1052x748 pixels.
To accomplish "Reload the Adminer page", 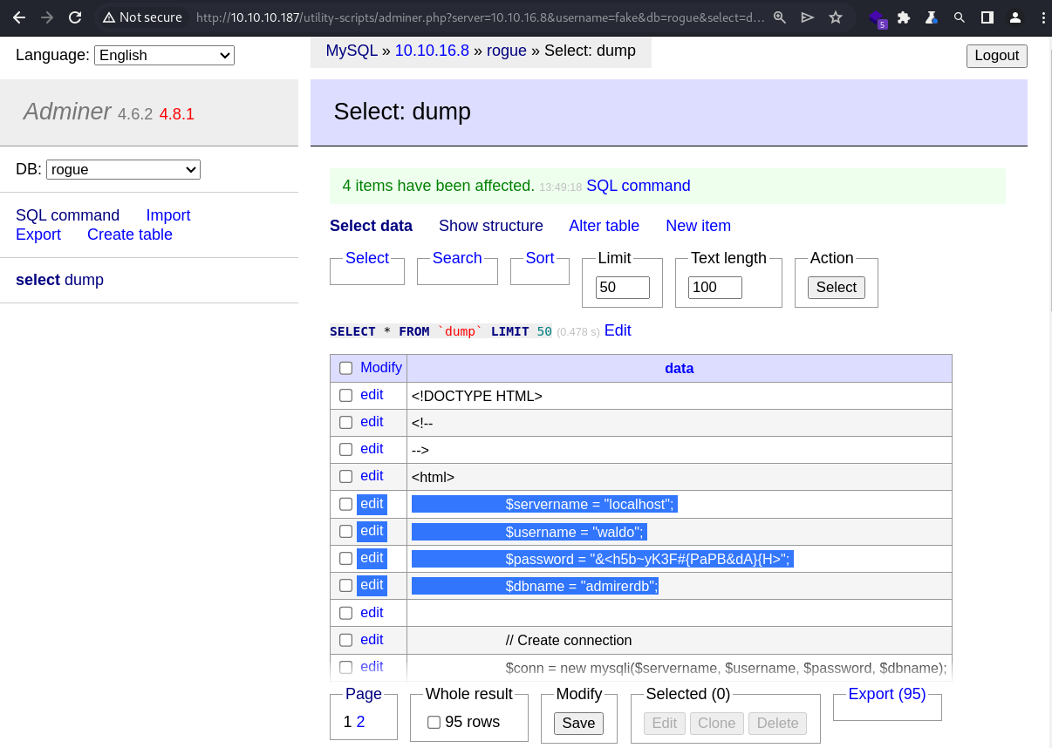I will (x=75, y=17).
